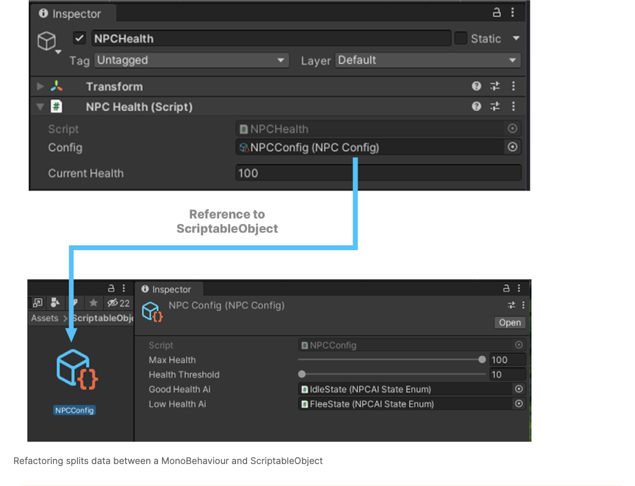This screenshot has height=486, width=635.
Task: Click the NPC Config (NPC Config) header title
Action: tap(226, 305)
